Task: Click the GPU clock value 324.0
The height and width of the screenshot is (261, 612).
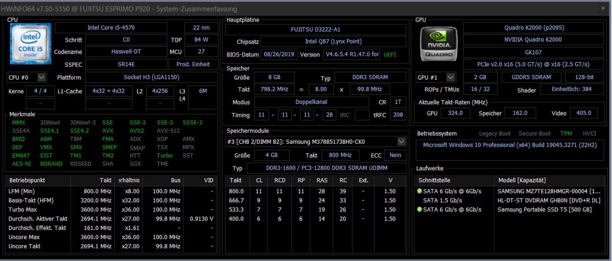Action: pos(455,113)
